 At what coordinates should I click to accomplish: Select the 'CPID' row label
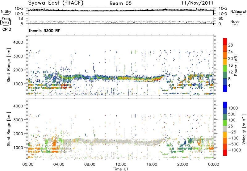(x=7, y=29)
